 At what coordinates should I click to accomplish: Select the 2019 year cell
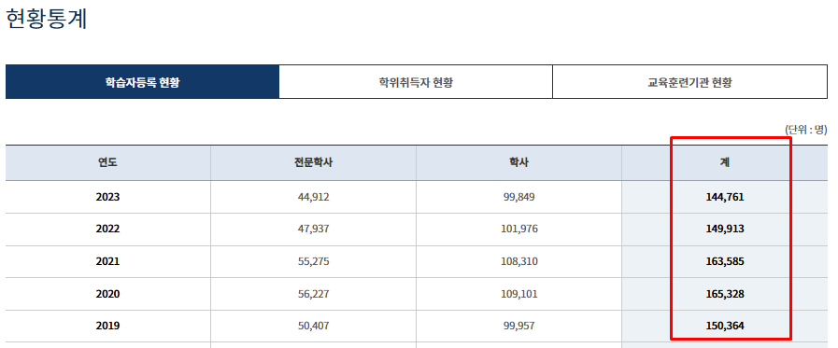[x=108, y=326]
